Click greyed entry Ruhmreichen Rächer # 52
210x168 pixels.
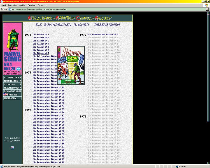[x=104, y=38]
